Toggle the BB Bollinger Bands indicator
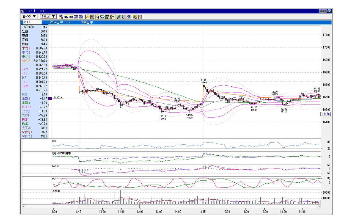Image resolution: width=352 pixels, height=223 pixels. 71,17
